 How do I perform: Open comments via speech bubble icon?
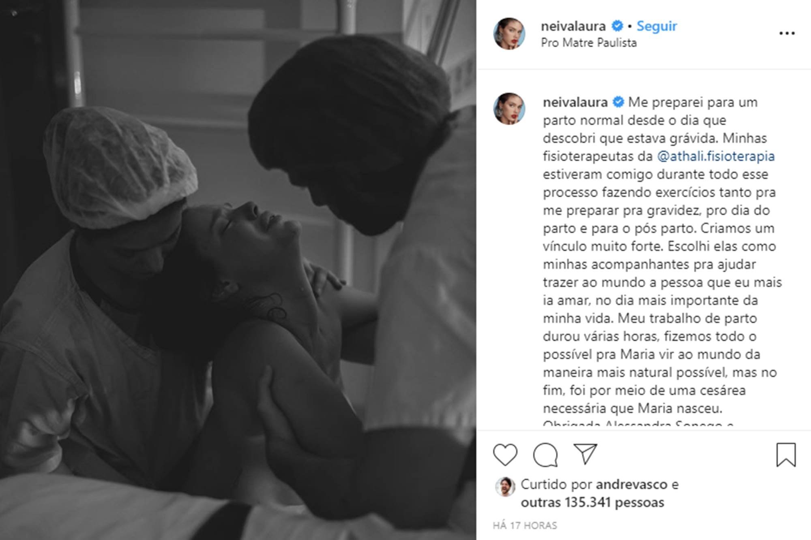coord(545,455)
